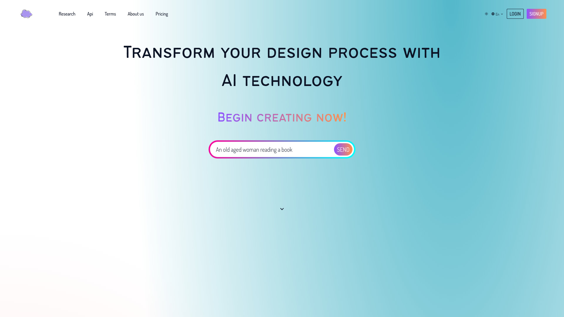Viewport: 564px width, 317px height.
Task: Open the About us navigation menu item
Action: [x=136, y=14]
